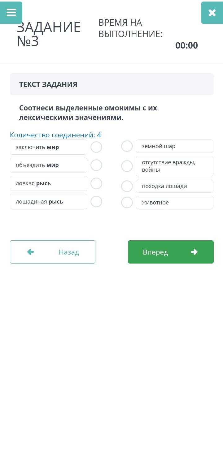Image resolution: width=223 pixels, height=455 pixels.
Task: Click the 'земной шар' meaning box
Action: [x=175, y=146]
